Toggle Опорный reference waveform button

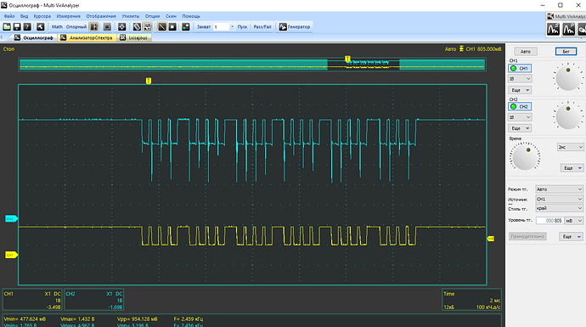point(76,27)
